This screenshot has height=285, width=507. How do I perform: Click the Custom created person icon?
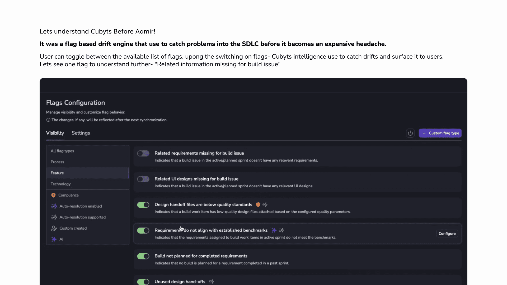tap(54, 228)
